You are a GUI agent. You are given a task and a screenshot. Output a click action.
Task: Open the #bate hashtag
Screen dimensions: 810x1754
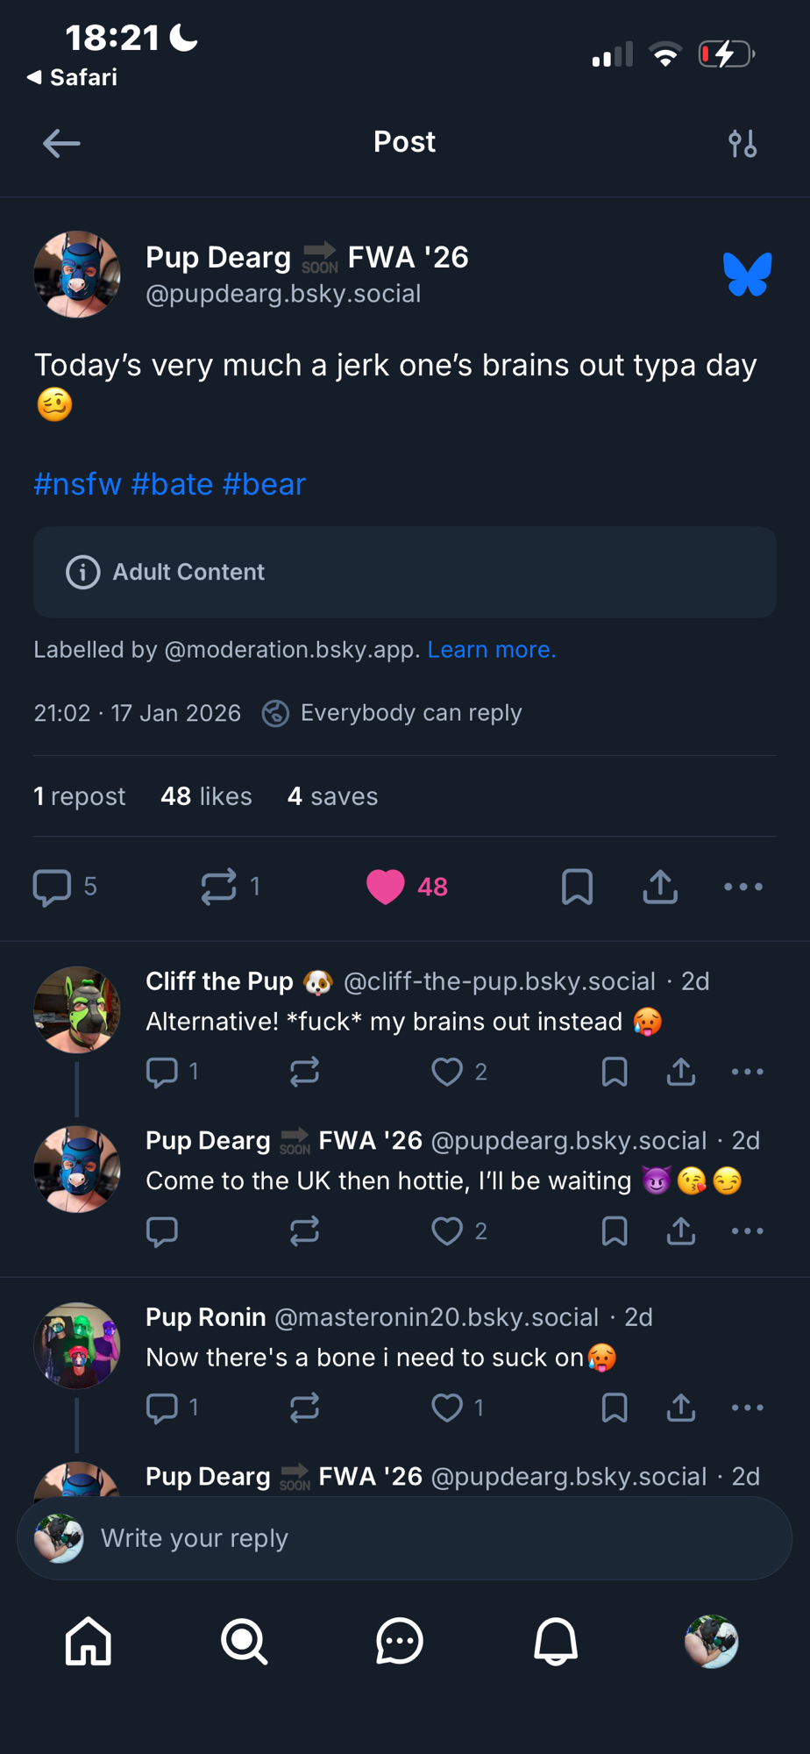pos(172,484)
